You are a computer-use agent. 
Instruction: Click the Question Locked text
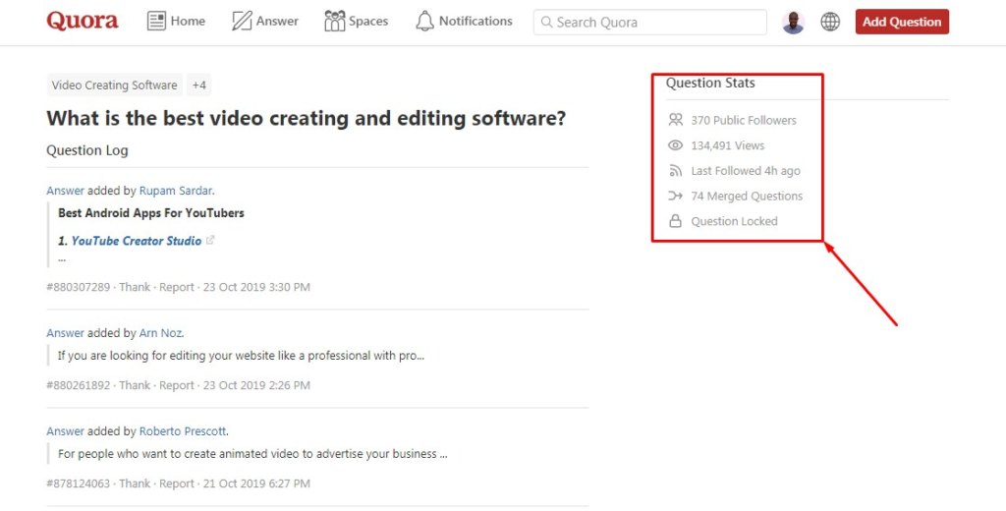734,221
